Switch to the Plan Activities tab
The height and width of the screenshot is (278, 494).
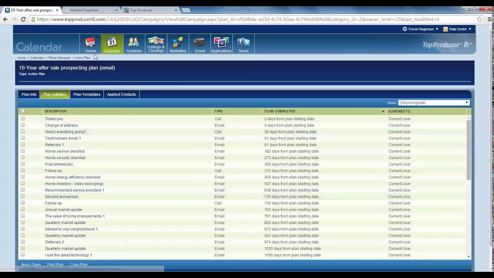tap(55, 94)
